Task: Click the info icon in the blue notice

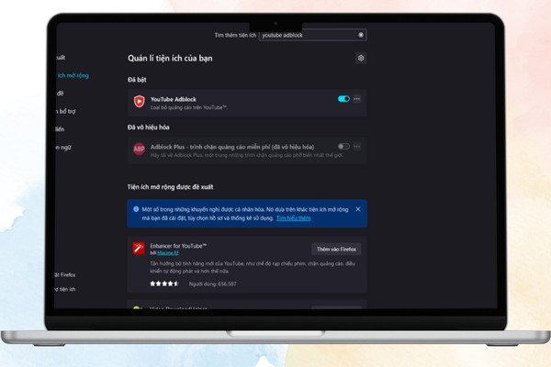Action: click(136, 209)
